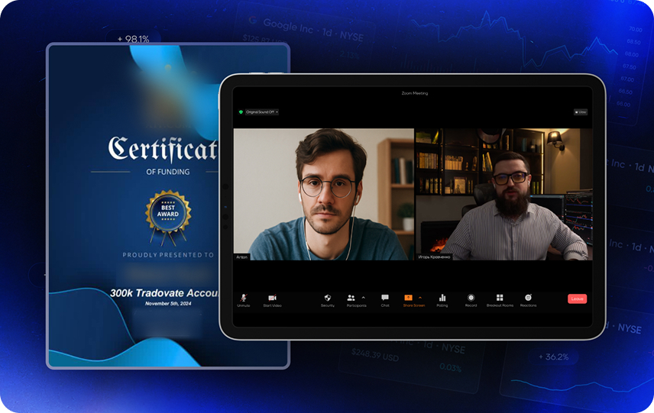This screenshot has width=654, height=413.
Task: Open the Polling icon
Action: click(x=442, y=298)
